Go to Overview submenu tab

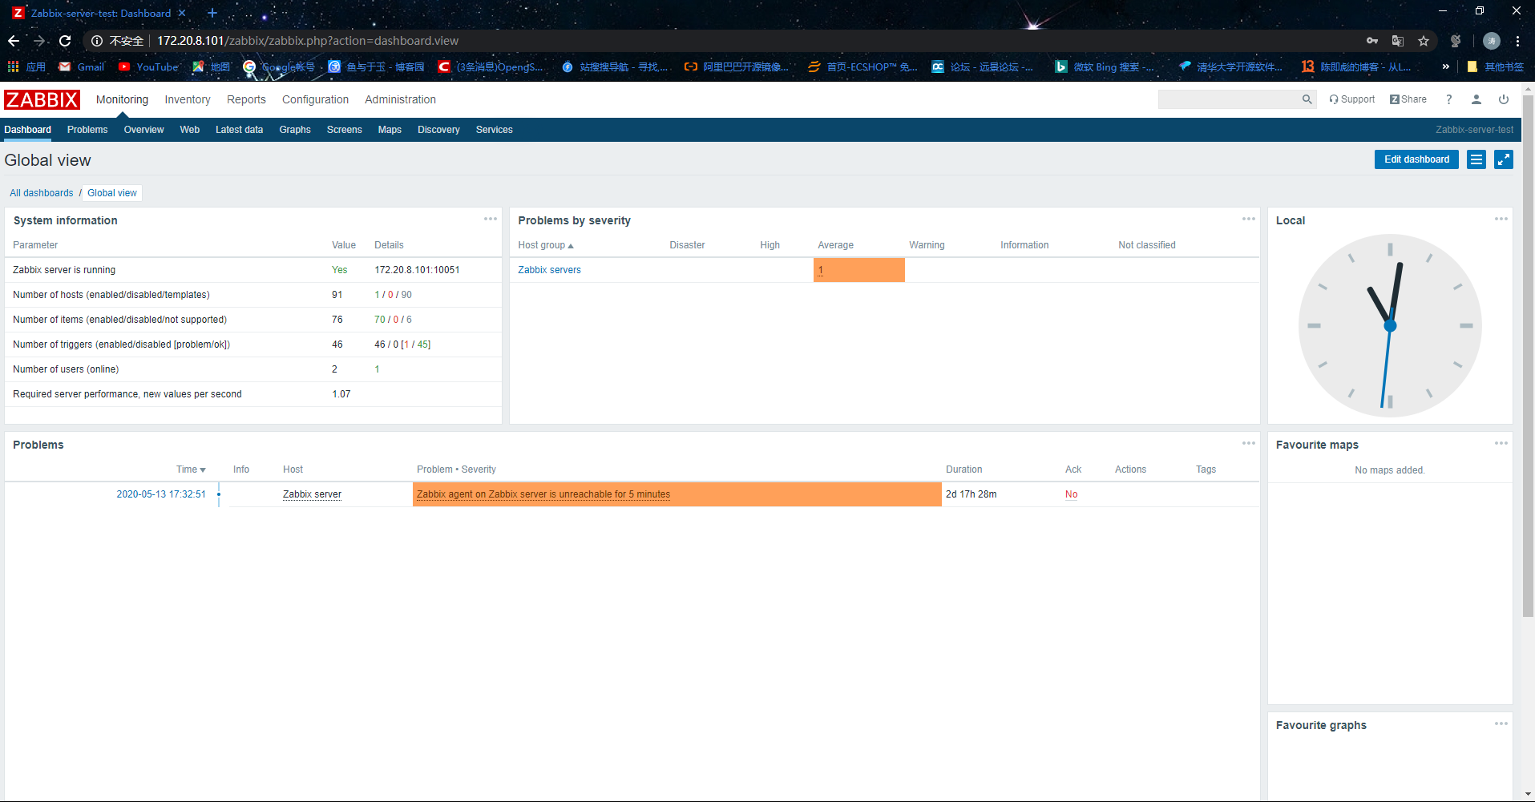click(x=143, y=130)
